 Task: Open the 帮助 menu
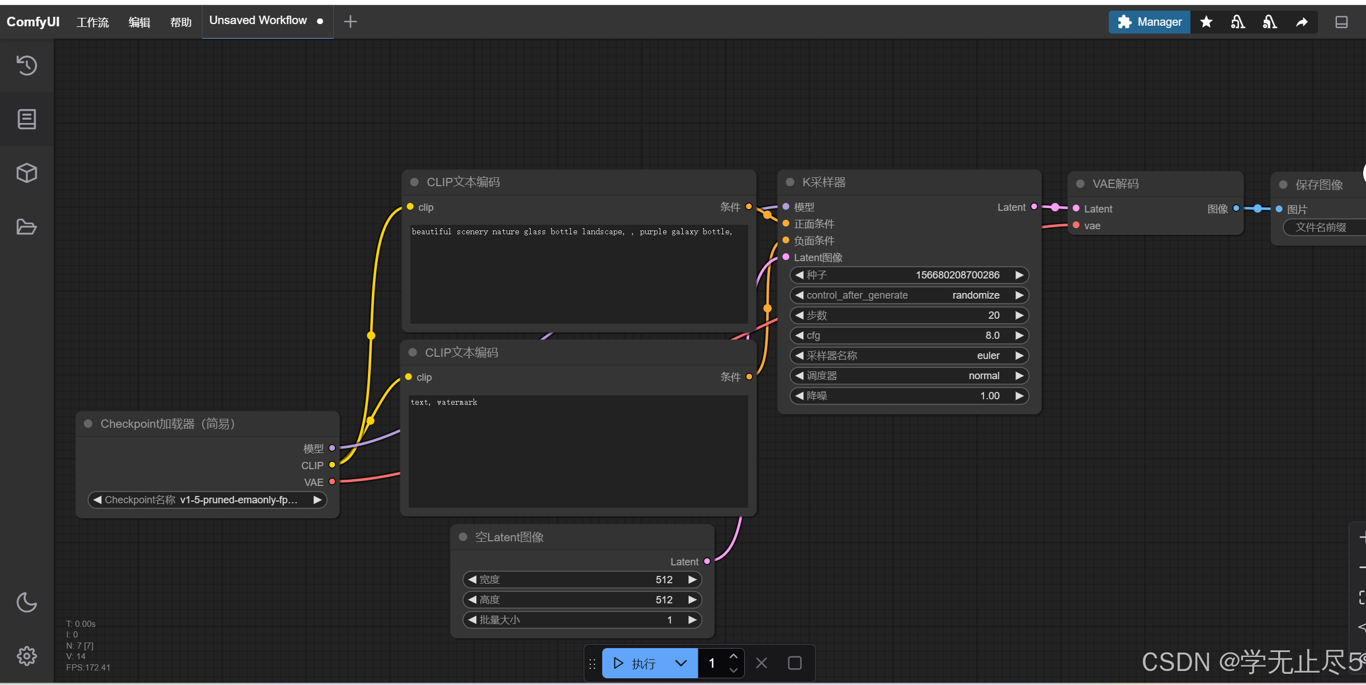click(x=181, y=22)
